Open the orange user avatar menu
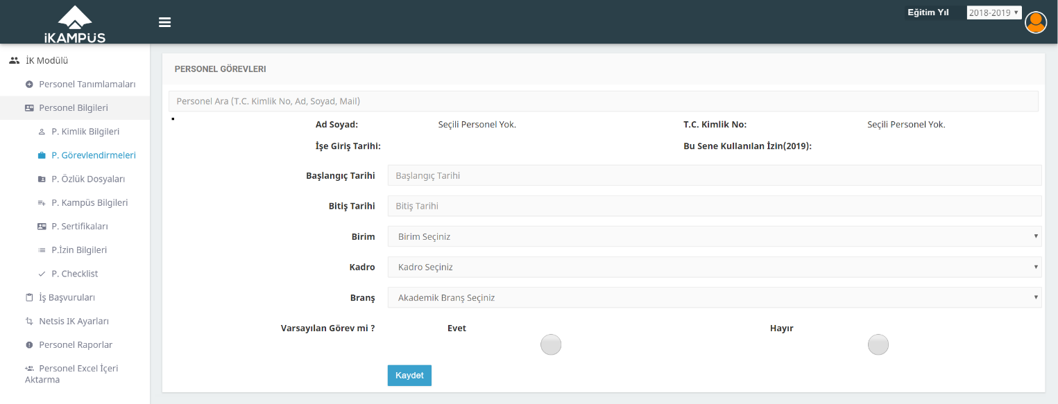1058x404 pixels. pos(1036,22)
